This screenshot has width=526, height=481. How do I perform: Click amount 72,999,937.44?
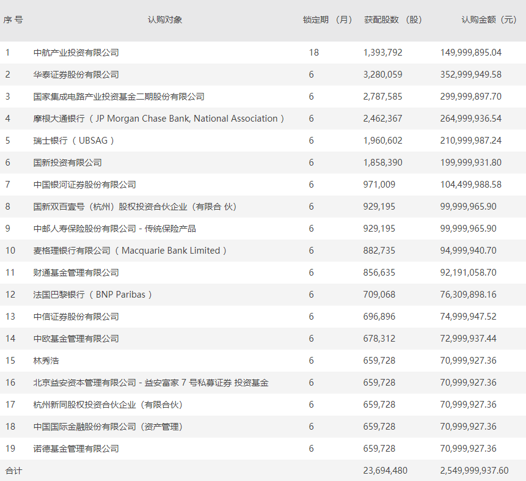click(469, 339)
